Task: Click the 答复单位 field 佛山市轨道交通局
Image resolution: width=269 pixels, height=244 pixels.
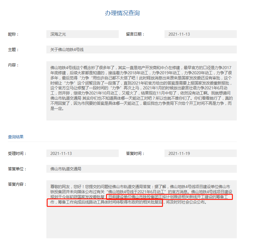Action: (141, 169)
